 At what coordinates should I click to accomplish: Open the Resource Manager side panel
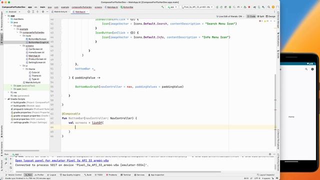pyautogui.click(x=1, y=21)
